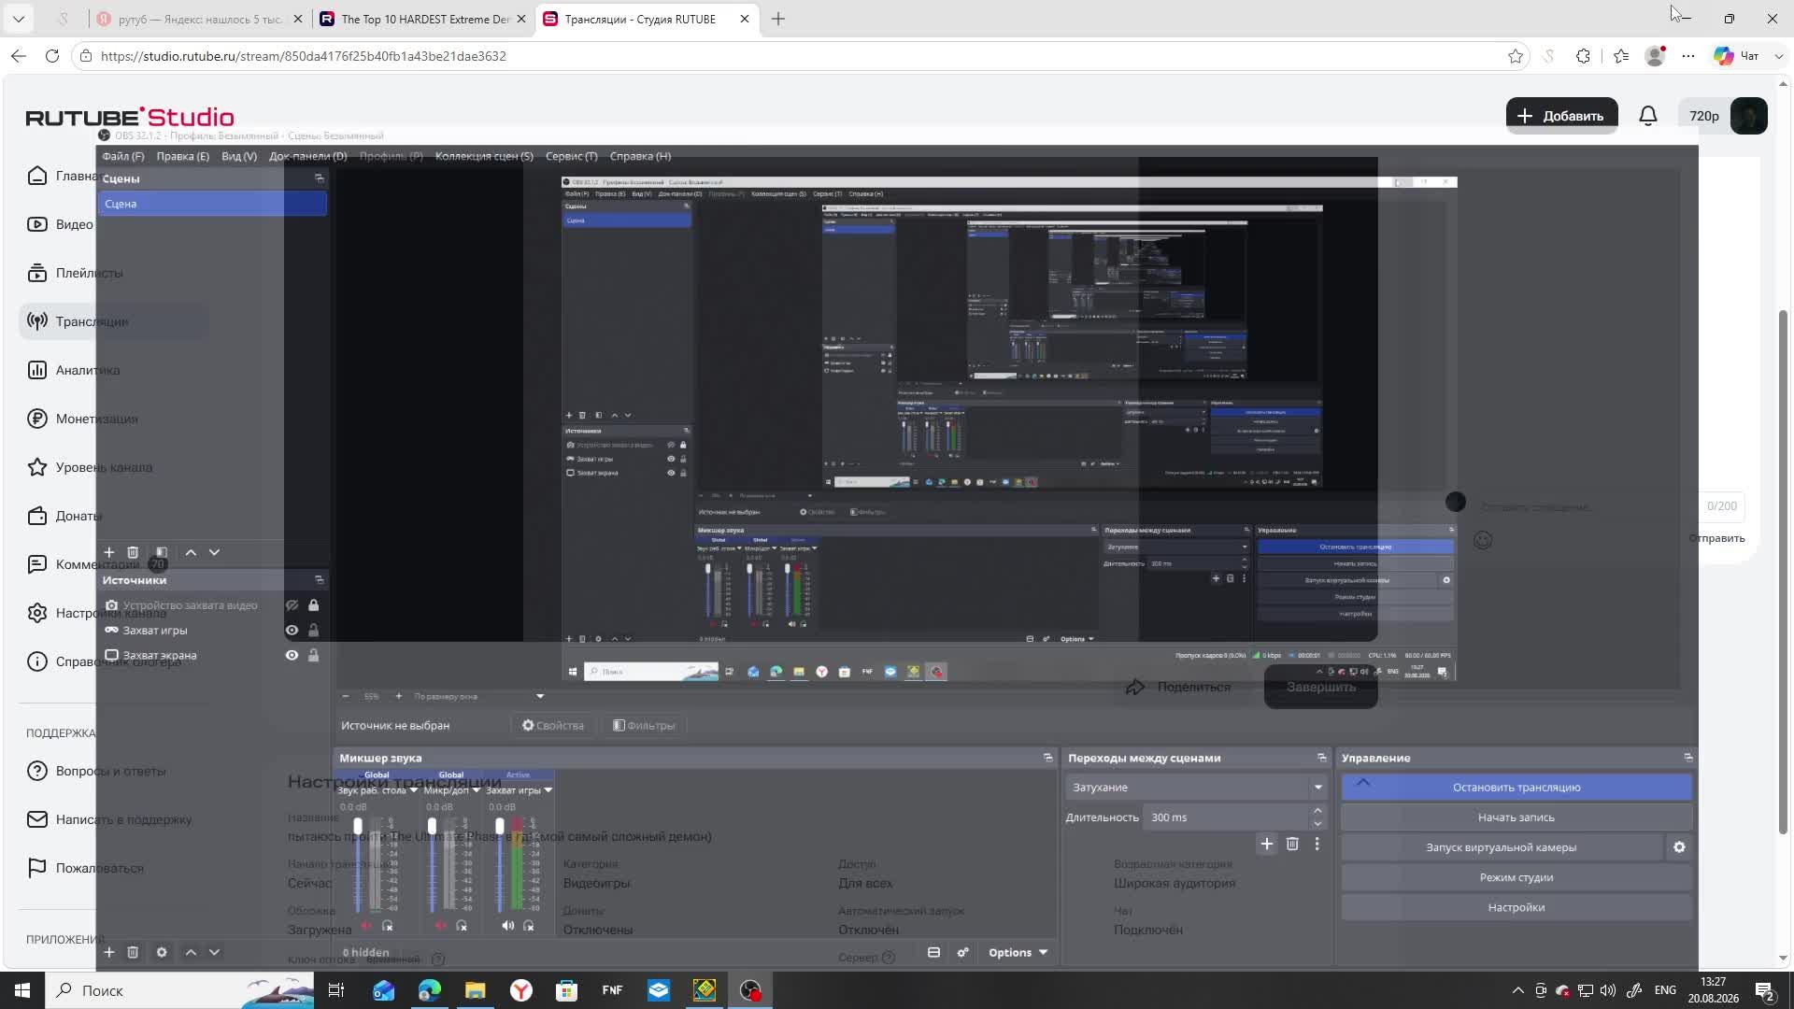Unmute the Звук раб. стола channel
Screen dimensions: 1794x1009
[366, 926]
